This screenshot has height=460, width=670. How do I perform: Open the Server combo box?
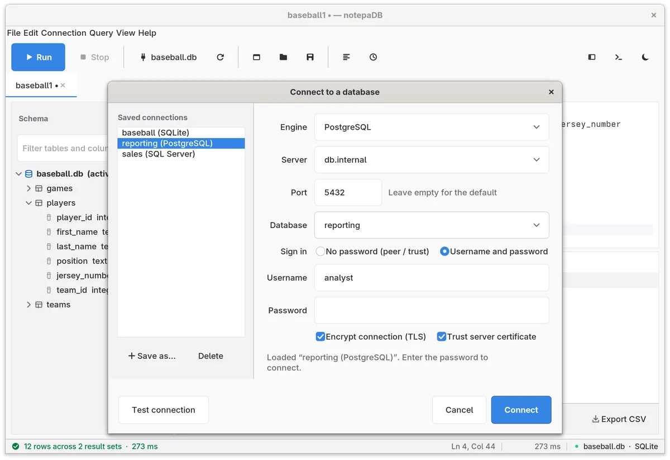click(432, 160)
